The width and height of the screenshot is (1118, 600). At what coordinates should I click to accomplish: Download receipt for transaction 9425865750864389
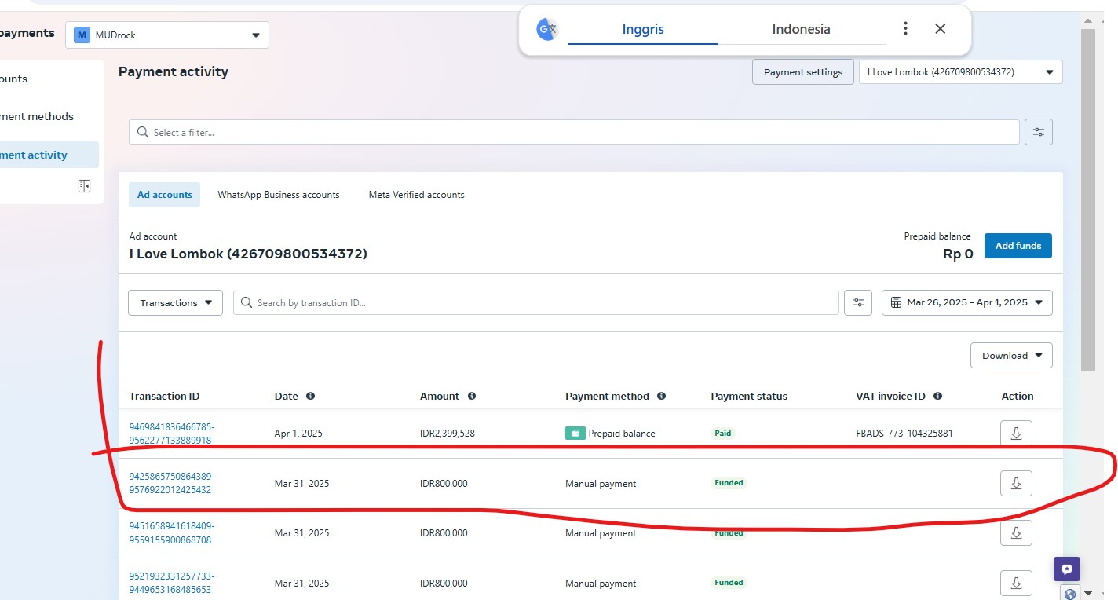pyautogui.click(x=1015, y=484)
